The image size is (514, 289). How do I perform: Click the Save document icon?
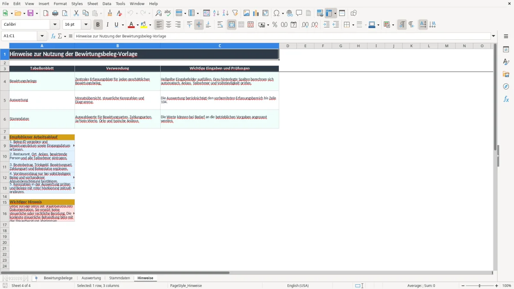[x=30, y=13]
